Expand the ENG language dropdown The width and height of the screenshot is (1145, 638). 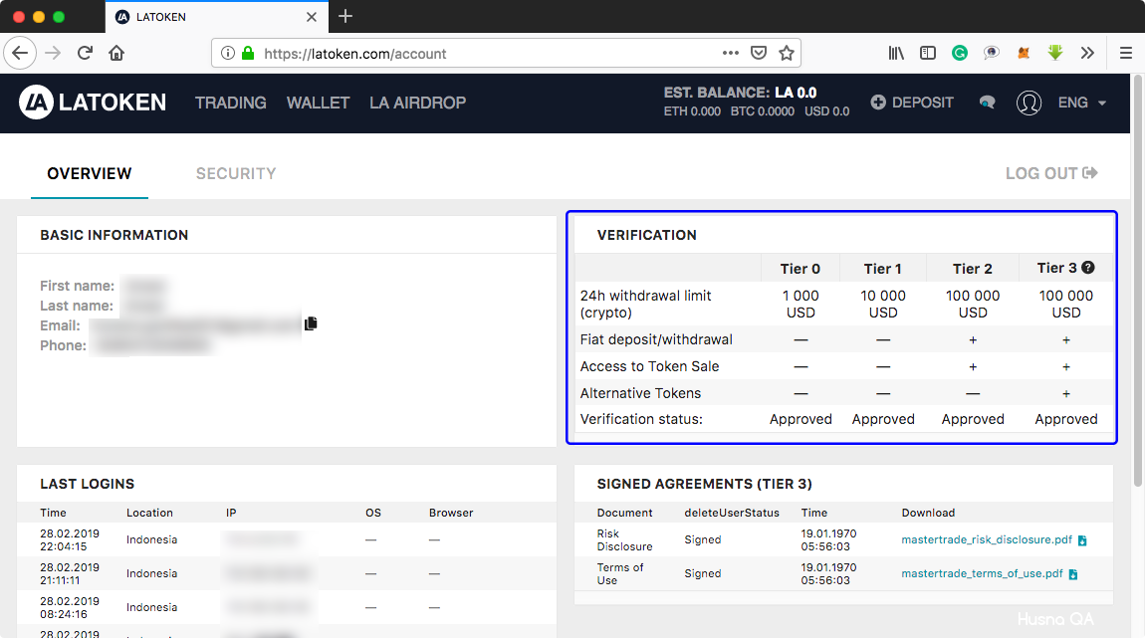click(x=1082, y=103)
